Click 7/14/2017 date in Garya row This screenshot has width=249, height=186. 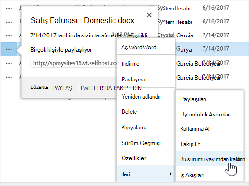coord(216,48)
